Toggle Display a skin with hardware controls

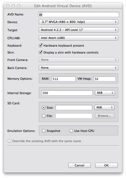point(40,52)
